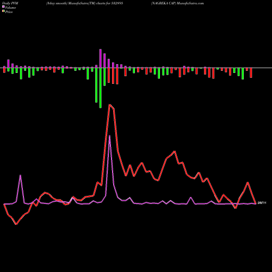The height and width of the screenshot is (272, 272).
Task: Click the value label at the lines' right end
Action: point(262,203)
